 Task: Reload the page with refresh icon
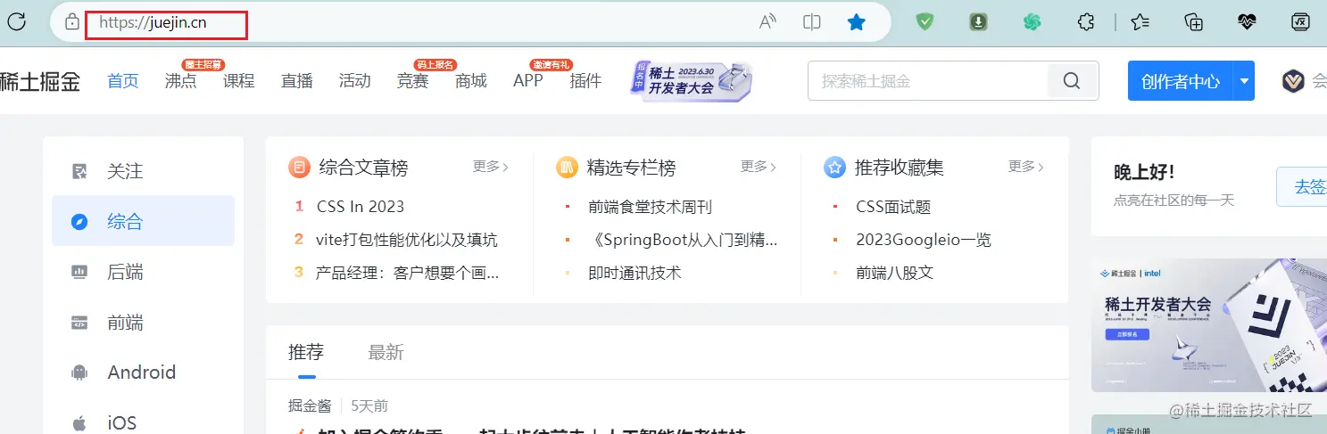tap(16, 22)
